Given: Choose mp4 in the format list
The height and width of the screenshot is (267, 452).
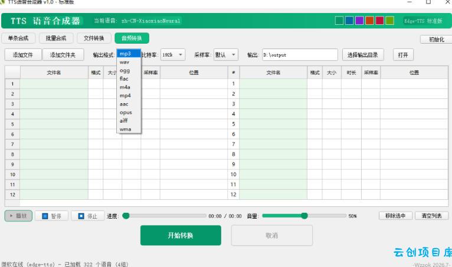Looking at the screenshot, I should pos(129,95).
